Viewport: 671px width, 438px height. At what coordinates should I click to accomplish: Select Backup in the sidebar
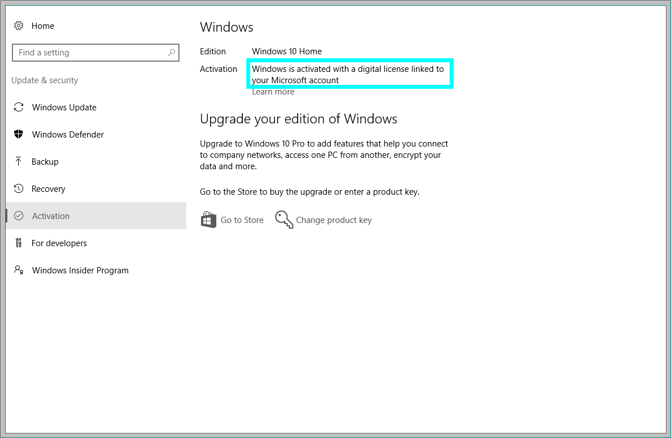96,161
